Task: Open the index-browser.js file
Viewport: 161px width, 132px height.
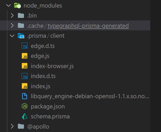Action: click(x=52, y=66)
